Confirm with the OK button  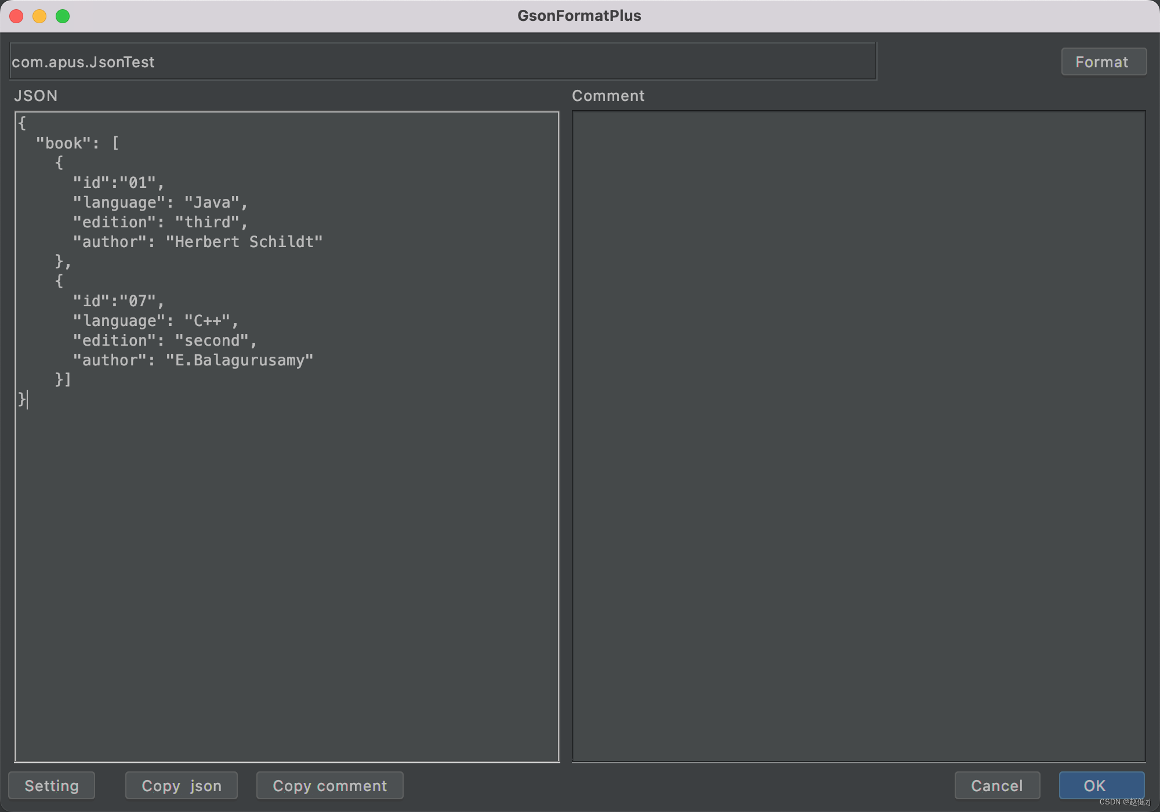1101,785
